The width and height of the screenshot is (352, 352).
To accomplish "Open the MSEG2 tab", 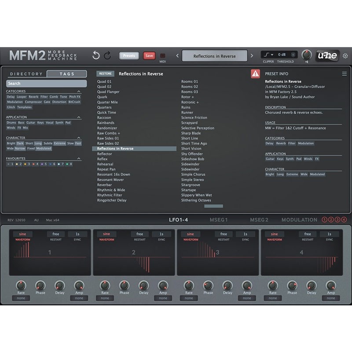I will coord(259,220).
